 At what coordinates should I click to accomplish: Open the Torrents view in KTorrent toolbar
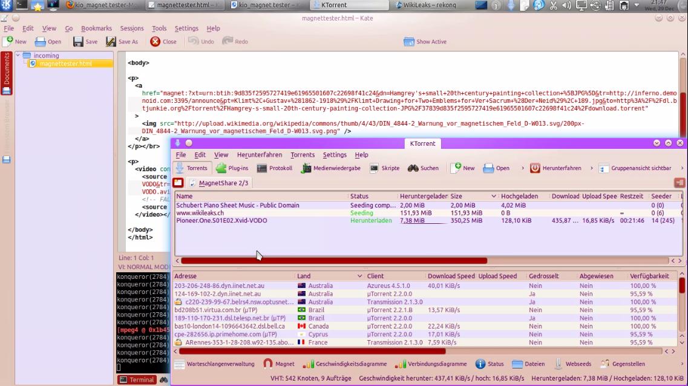point(191,168)
